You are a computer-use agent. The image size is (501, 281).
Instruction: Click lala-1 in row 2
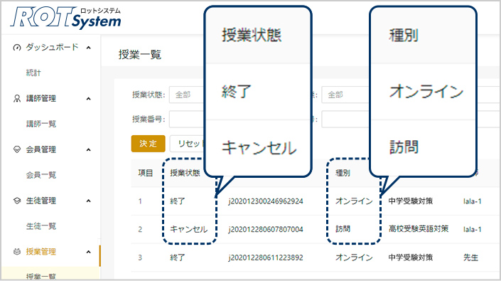coord(473,229)
